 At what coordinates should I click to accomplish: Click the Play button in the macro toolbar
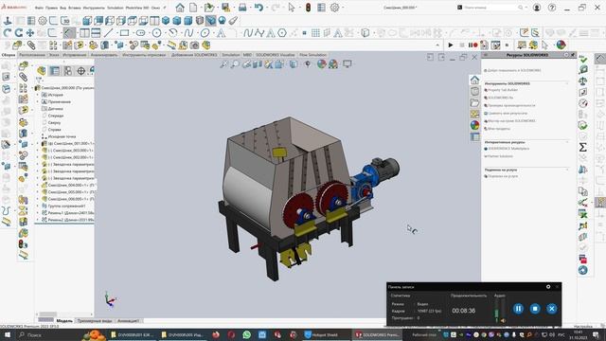pos(451,45)
